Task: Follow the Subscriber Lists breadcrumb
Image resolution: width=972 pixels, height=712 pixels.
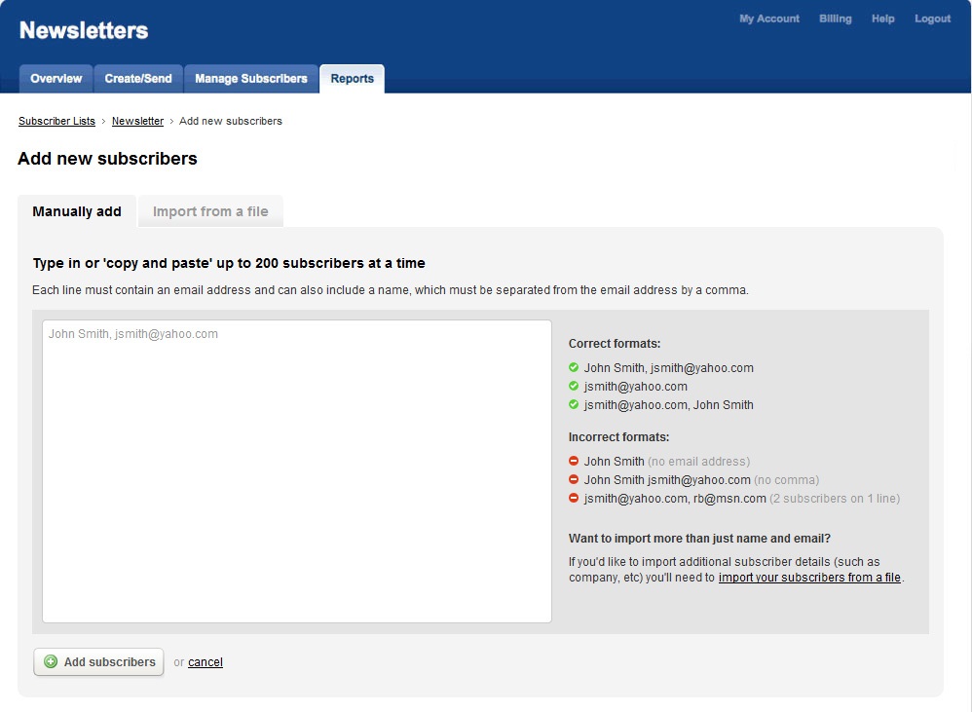Action: tap(57, 121)
